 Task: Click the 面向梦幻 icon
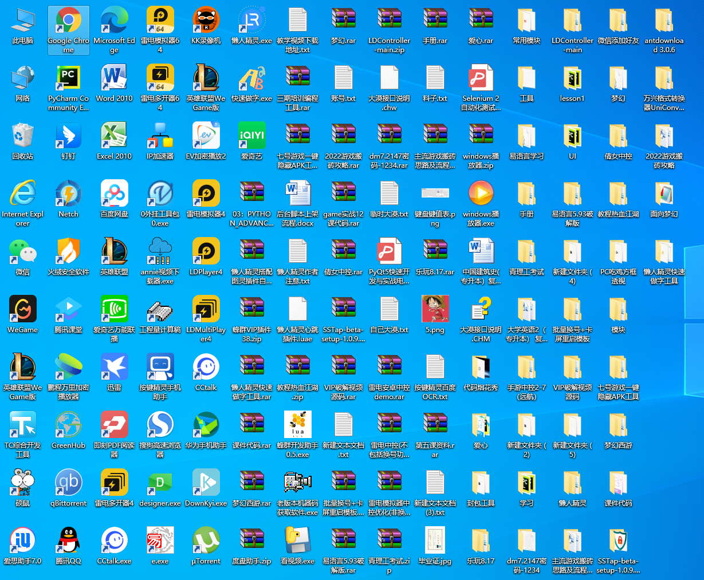pos(664,200)
